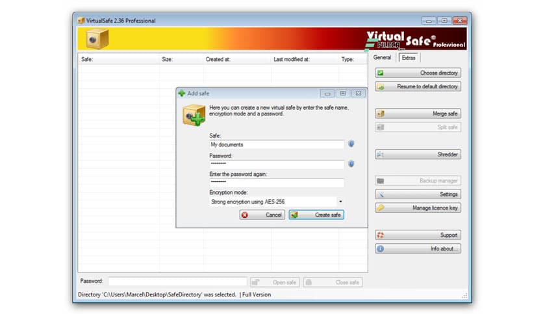Switch to the Extras tab
This screenshot has height=314, width=543.
point(409,58)
